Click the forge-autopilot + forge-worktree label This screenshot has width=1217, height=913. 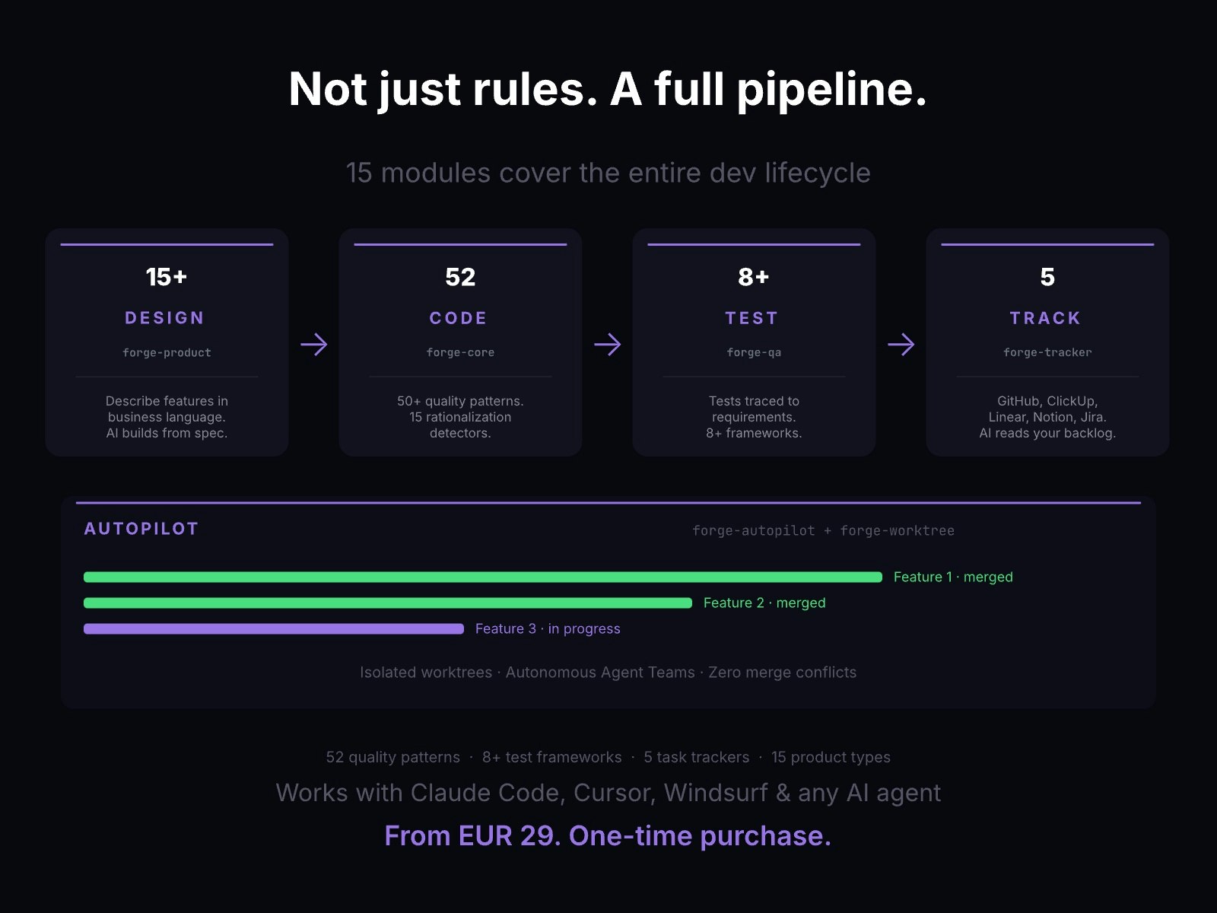pyautogui.click(x=823, y=530)
